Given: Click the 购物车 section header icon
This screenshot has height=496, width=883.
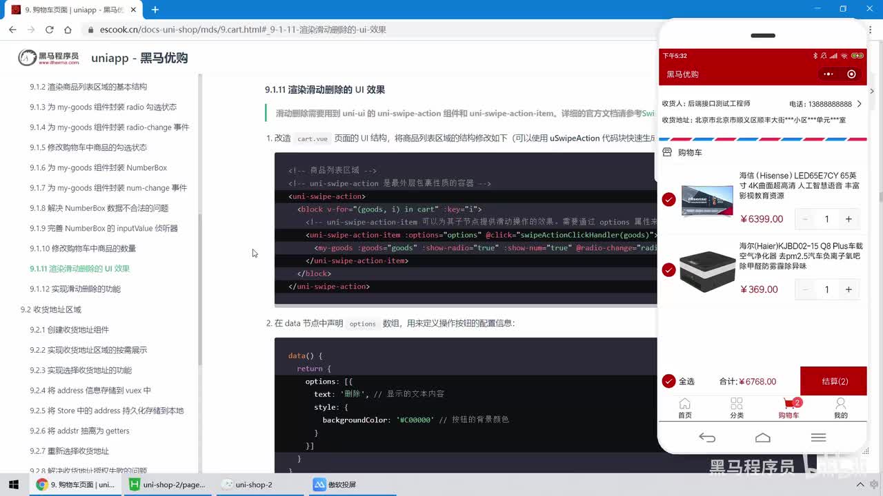Looking at the screenshot, I should click(x=667, y=152).
